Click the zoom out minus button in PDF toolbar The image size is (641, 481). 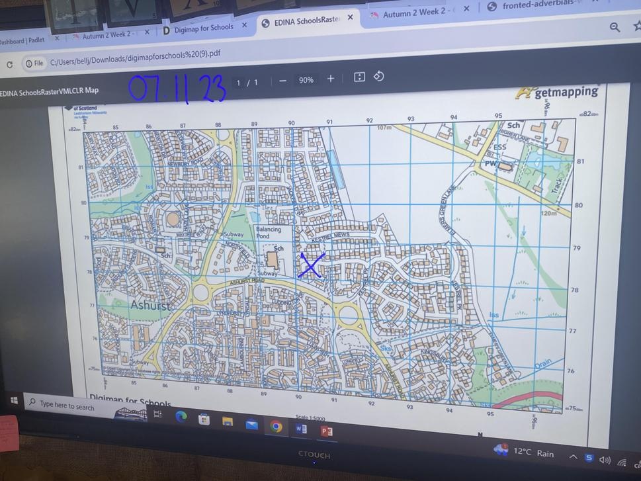tap(282, 81)
